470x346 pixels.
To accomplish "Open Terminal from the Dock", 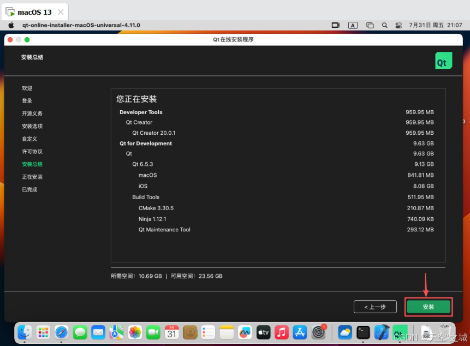I will 364,332.
